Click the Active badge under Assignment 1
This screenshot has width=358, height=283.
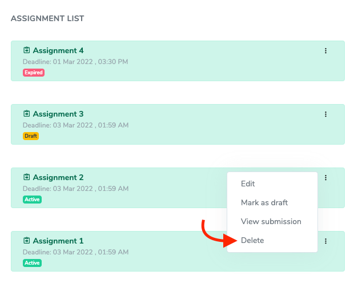[x=32, y=263]
